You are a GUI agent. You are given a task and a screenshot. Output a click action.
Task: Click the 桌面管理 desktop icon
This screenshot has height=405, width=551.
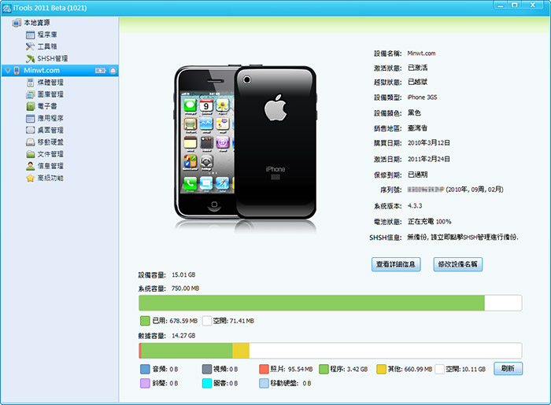pyautogui.click(x=30, y=131)
